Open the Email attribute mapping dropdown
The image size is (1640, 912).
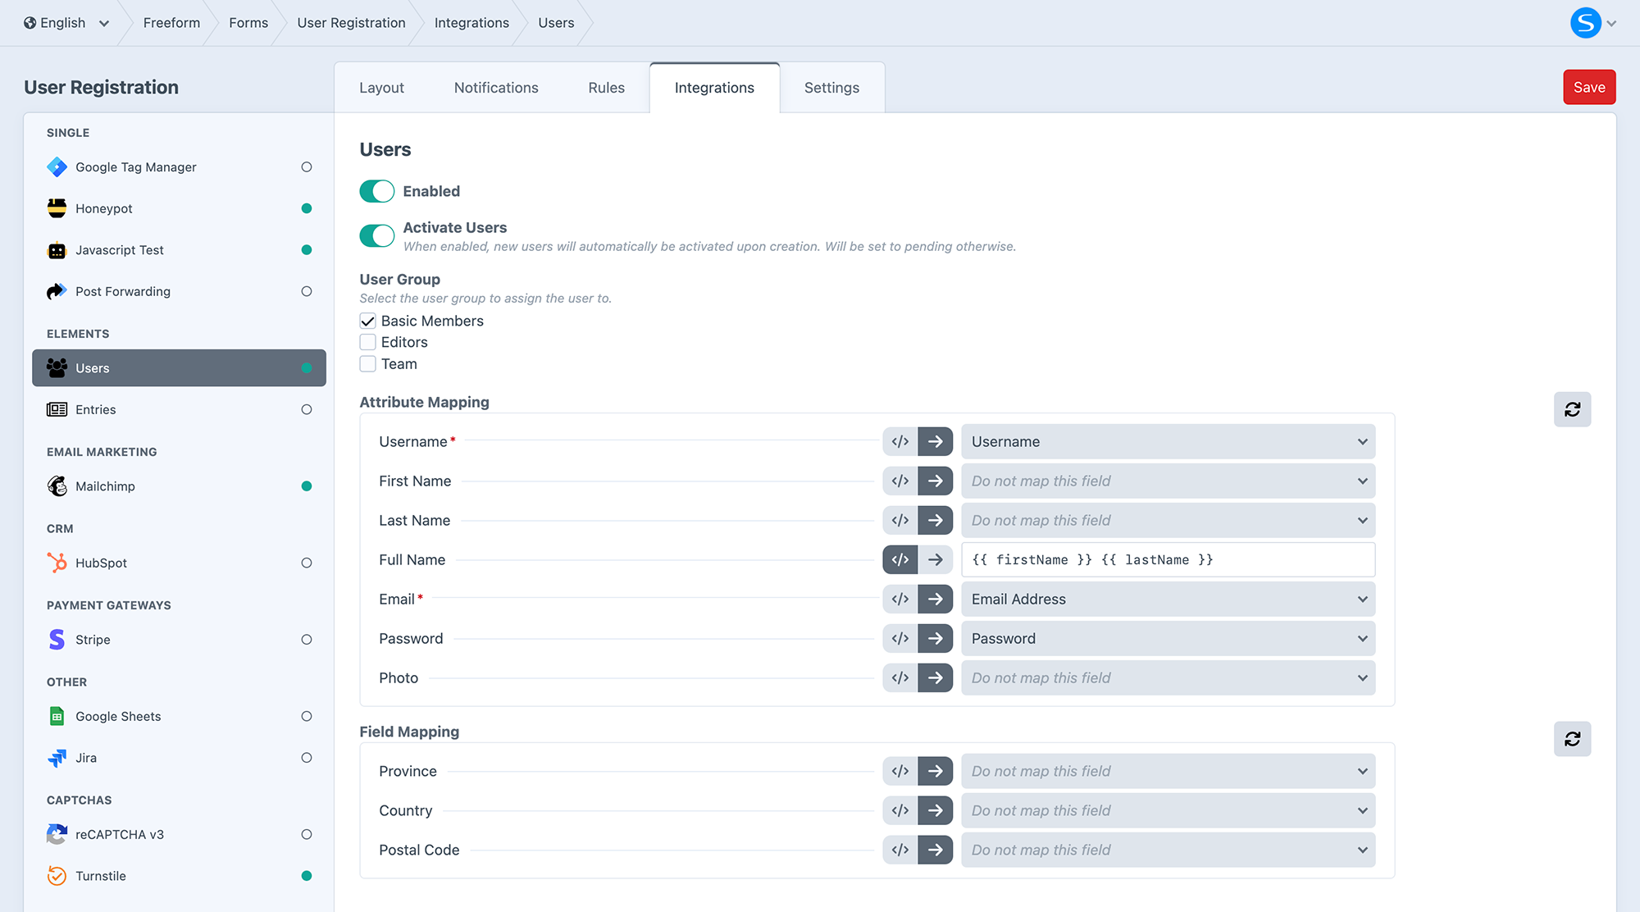(x=1168, y=599)
